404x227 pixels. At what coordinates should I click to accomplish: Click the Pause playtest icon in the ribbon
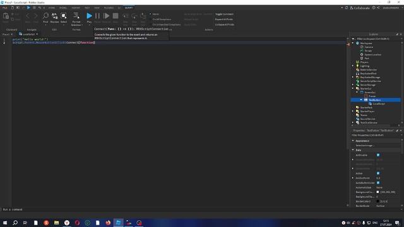tap(97, 16)
